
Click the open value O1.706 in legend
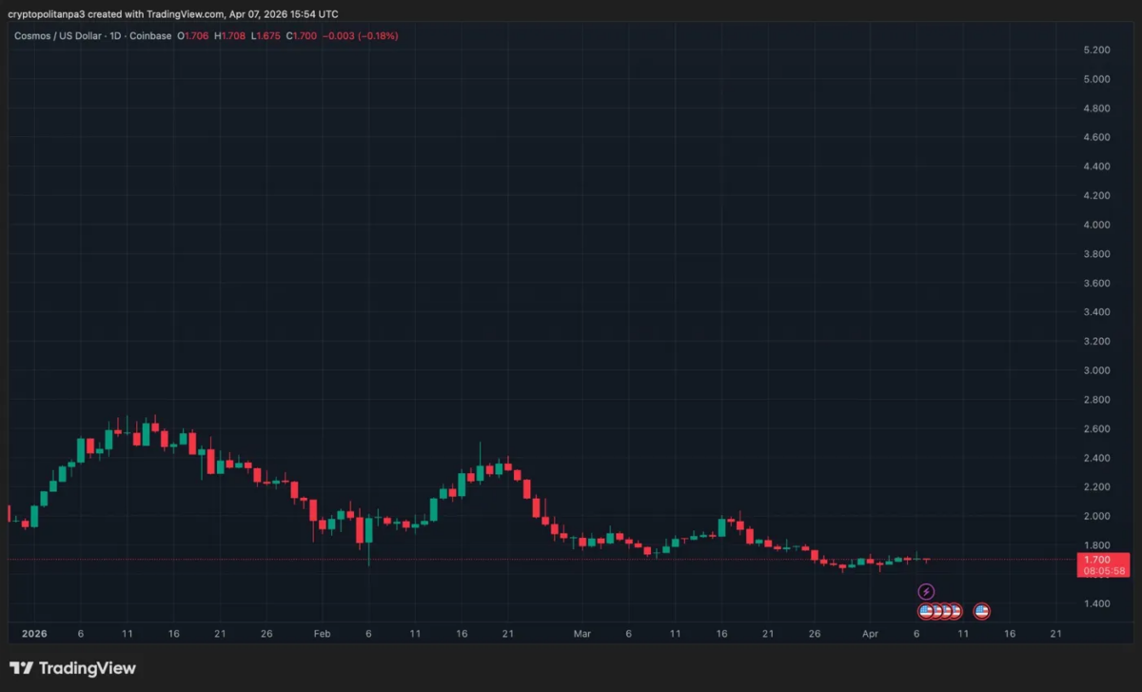coord(192,35)
